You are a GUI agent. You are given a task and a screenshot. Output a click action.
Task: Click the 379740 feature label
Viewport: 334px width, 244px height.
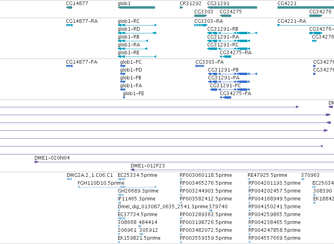[218, 207]
